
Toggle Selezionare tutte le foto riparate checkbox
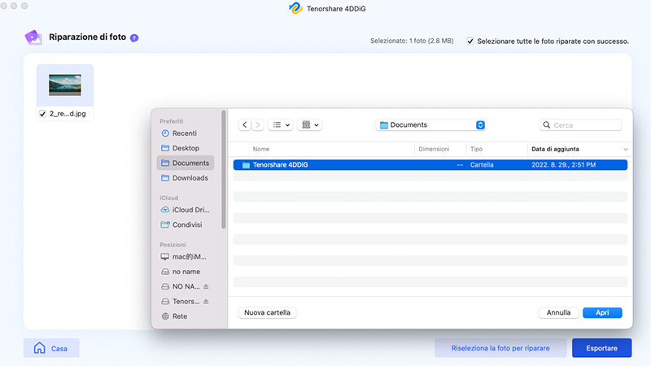tap(470, 41)
